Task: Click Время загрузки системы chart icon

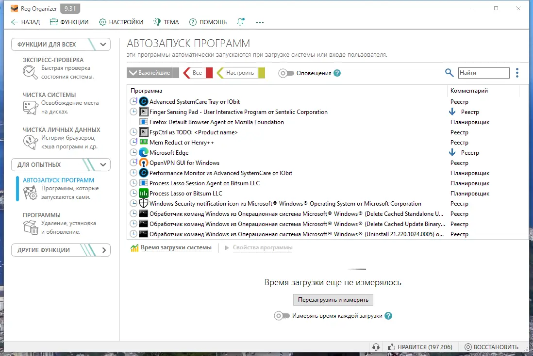Action: 134,248
